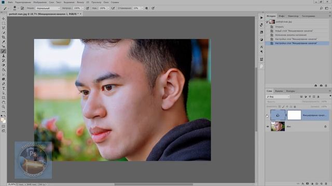Select the Crop tool
This screenshot has width=332, height=186.
4,37
